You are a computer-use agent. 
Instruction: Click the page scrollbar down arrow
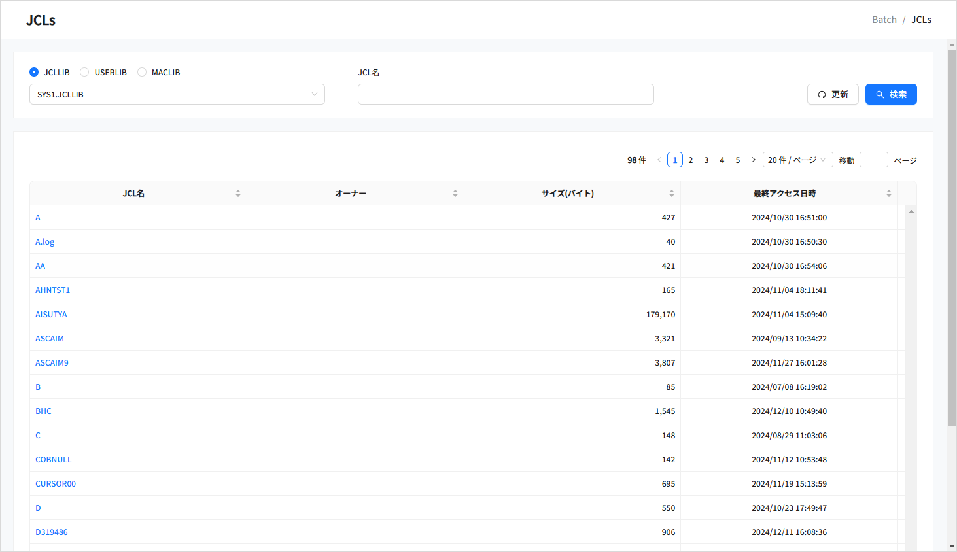point(952,546)
